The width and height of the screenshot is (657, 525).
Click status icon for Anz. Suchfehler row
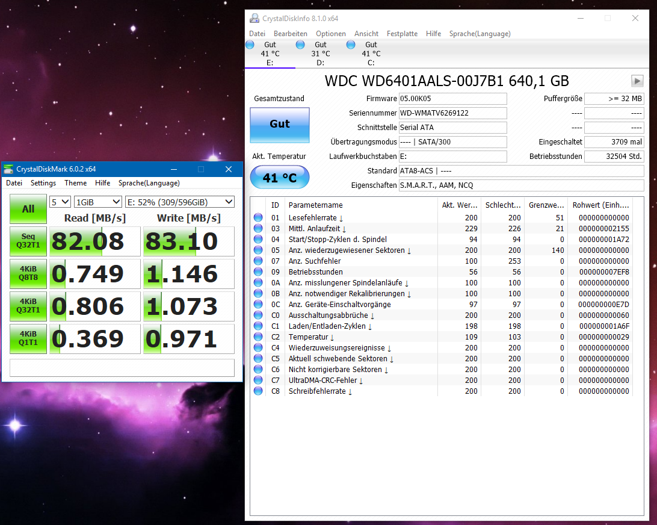tap(258, 261)
